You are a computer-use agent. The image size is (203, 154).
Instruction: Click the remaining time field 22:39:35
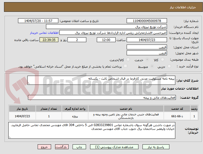tap(49, 40)
